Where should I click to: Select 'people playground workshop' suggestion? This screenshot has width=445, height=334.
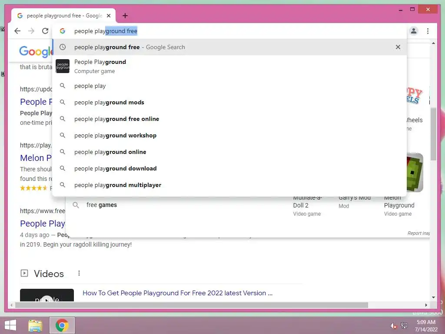(x=229, y=136)
